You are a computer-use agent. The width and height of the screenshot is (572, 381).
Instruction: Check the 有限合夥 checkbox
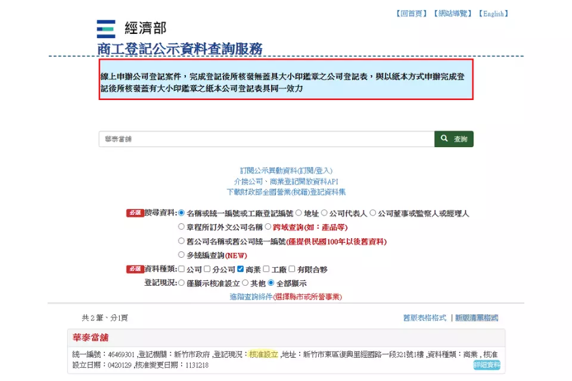point(291,270)
